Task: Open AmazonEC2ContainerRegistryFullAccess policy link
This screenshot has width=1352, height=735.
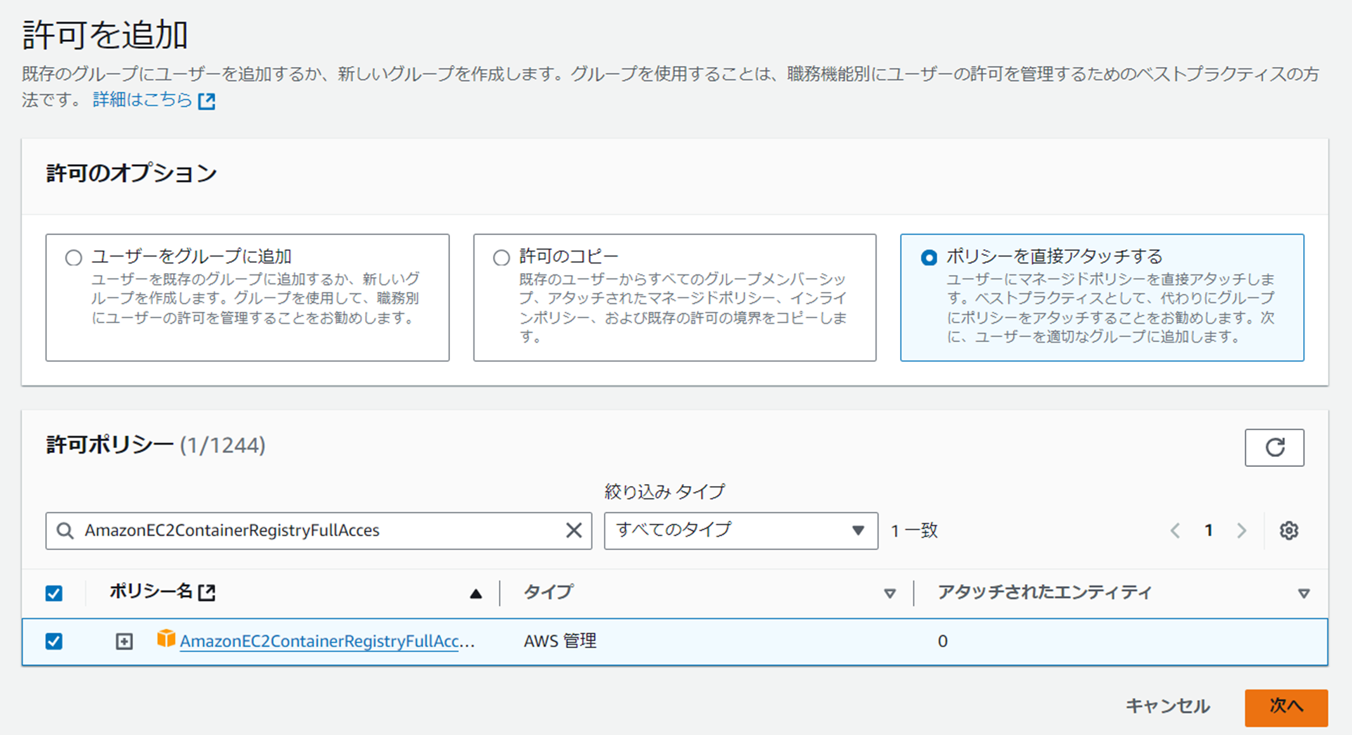Action: [x=319, y=641]
